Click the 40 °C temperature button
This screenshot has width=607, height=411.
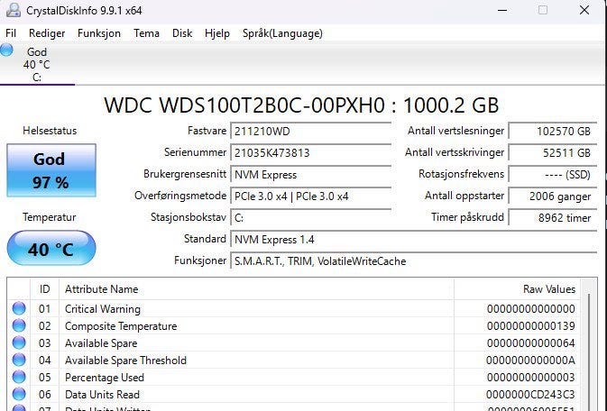click(51, 248)
